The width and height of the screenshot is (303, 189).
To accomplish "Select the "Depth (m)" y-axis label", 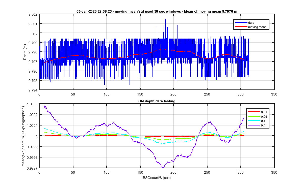I will coord(25,52).
